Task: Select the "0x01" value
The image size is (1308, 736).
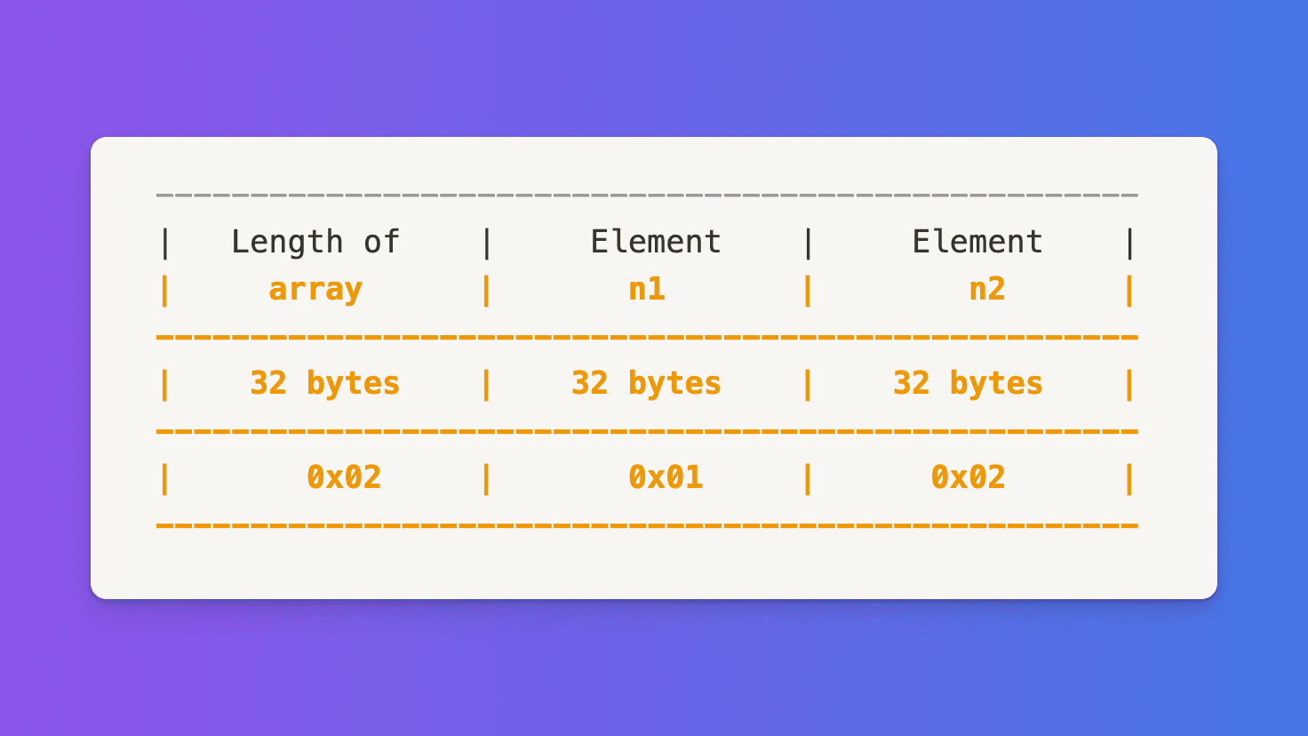Action: (x=666, y=478)
